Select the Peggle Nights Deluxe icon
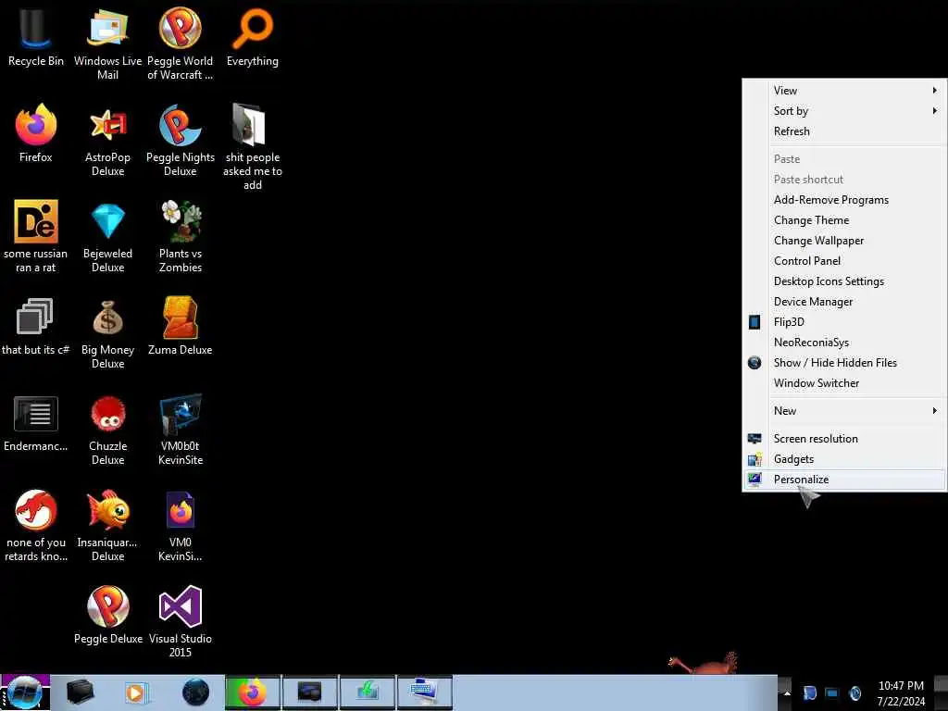Viewport: 948px width, 711px height. click(181, 141)
